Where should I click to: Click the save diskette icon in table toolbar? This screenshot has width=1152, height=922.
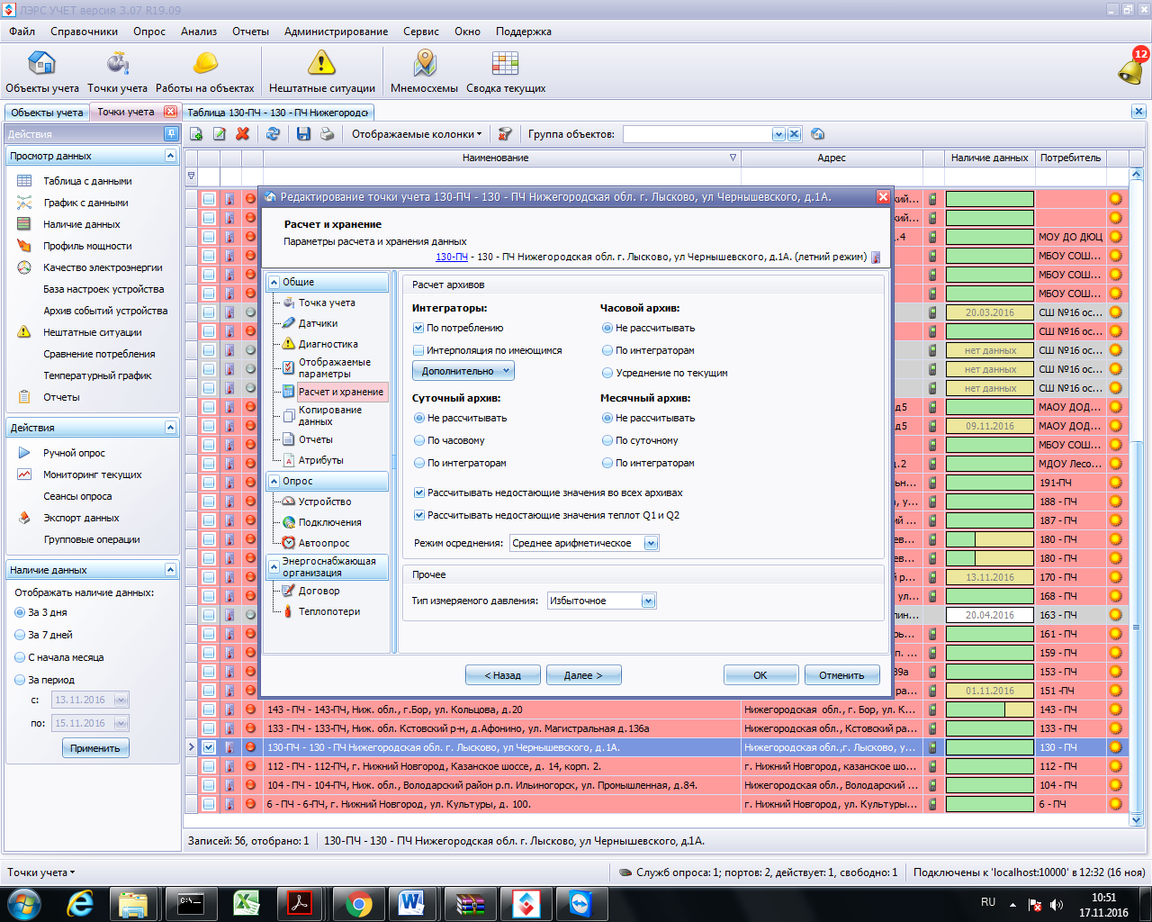303,134
